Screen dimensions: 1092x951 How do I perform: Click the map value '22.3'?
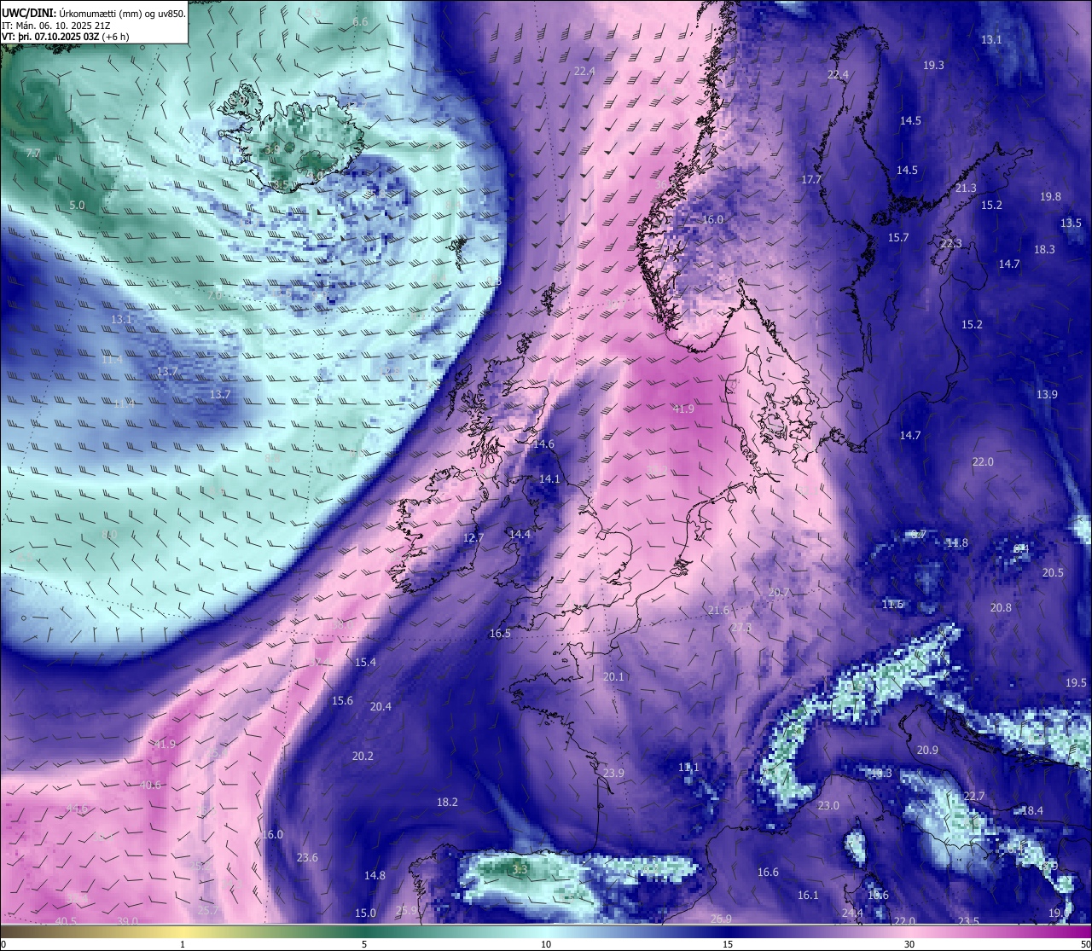(x=950, y=244)
